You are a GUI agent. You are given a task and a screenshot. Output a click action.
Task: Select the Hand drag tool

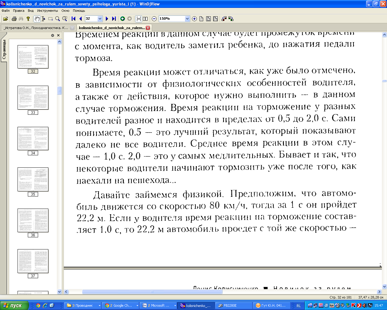pyautogui.click(x=37, y=19)
